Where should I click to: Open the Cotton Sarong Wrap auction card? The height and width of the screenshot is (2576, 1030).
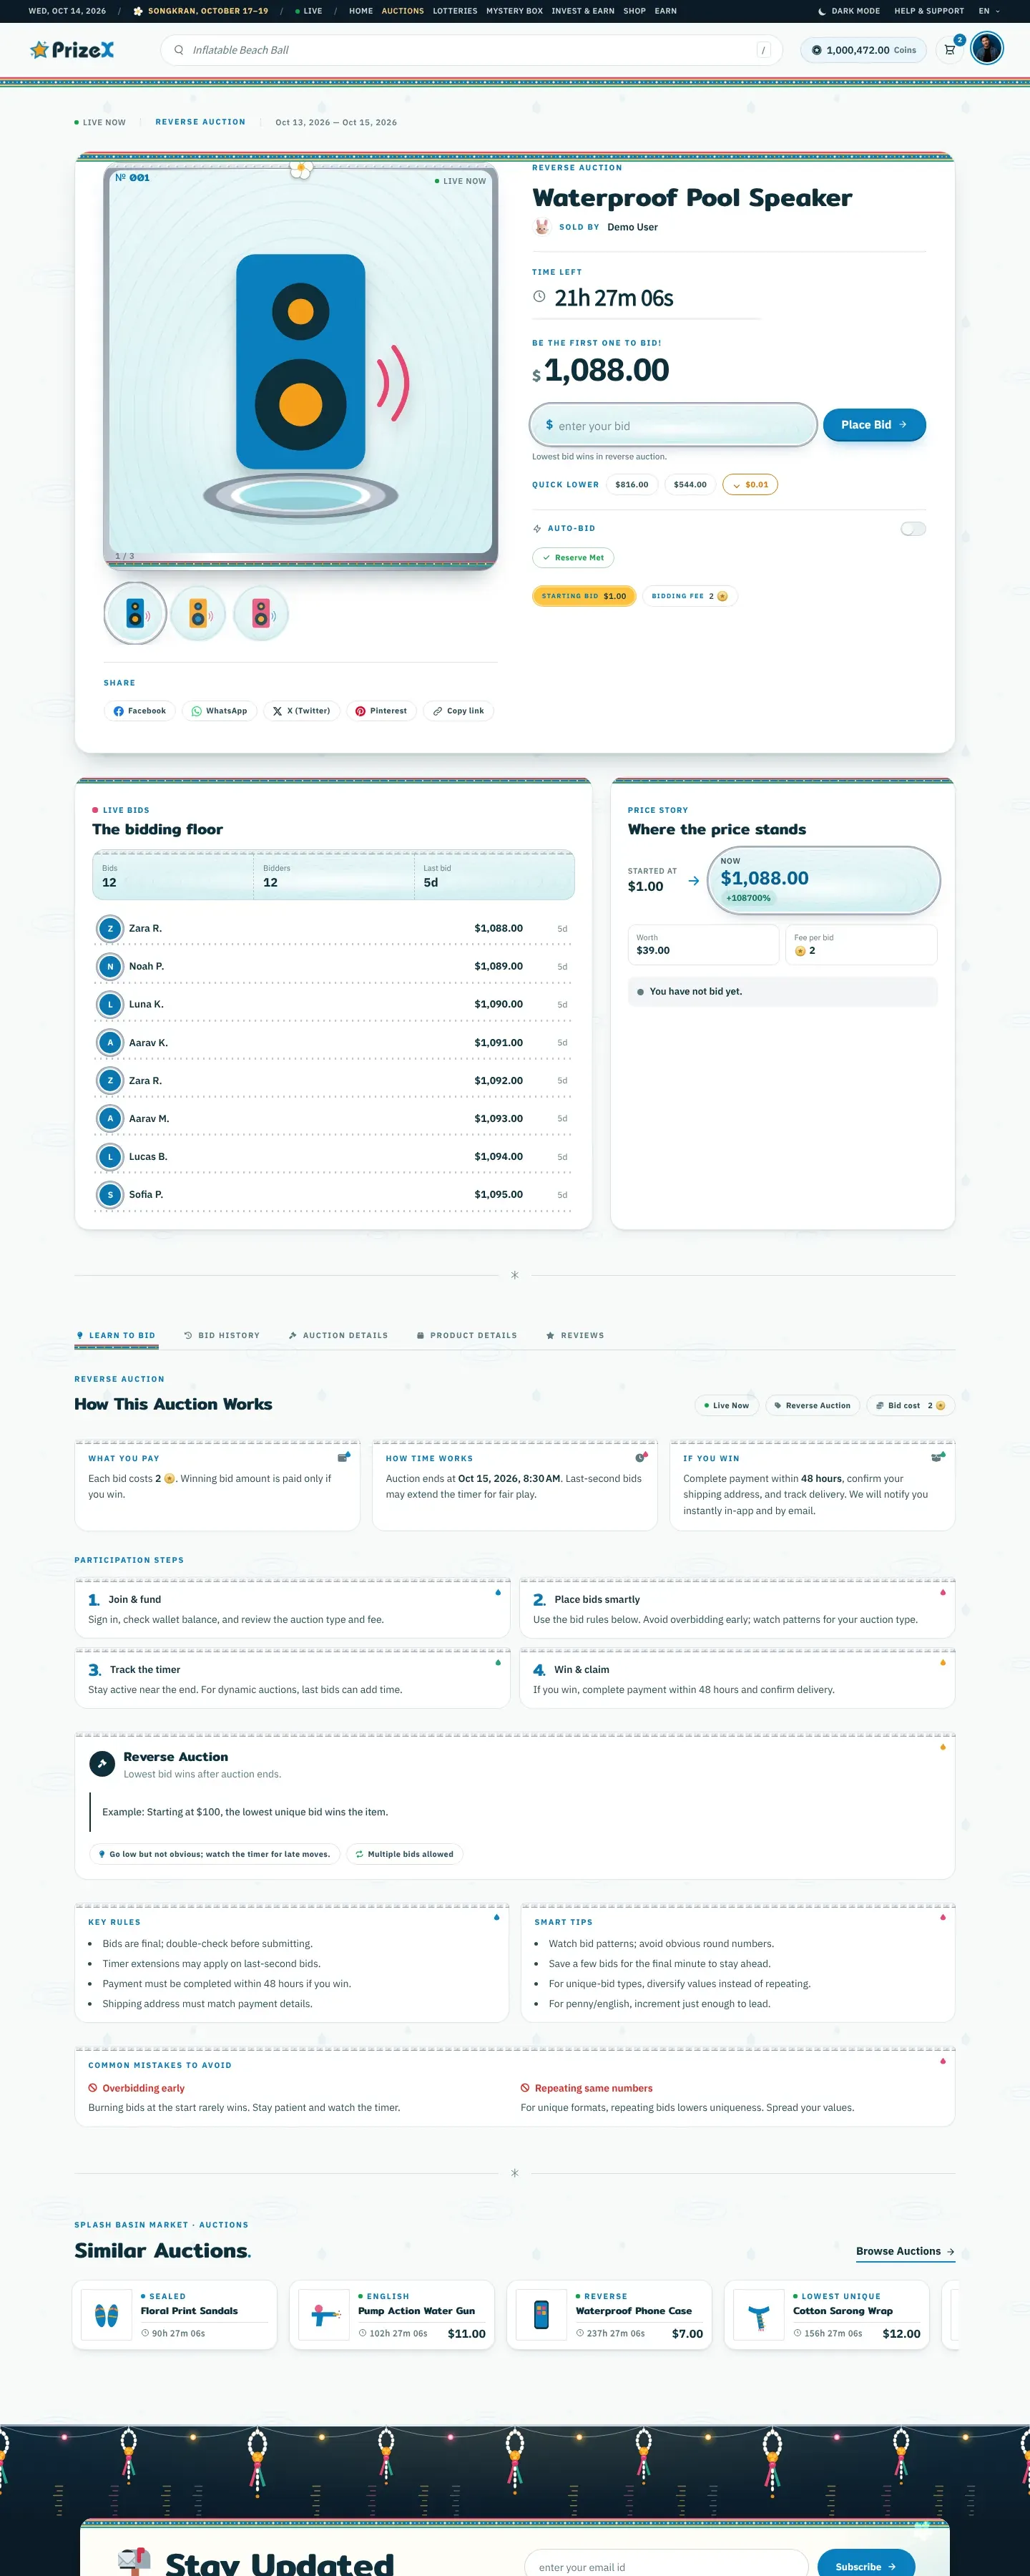[827, 2315]
